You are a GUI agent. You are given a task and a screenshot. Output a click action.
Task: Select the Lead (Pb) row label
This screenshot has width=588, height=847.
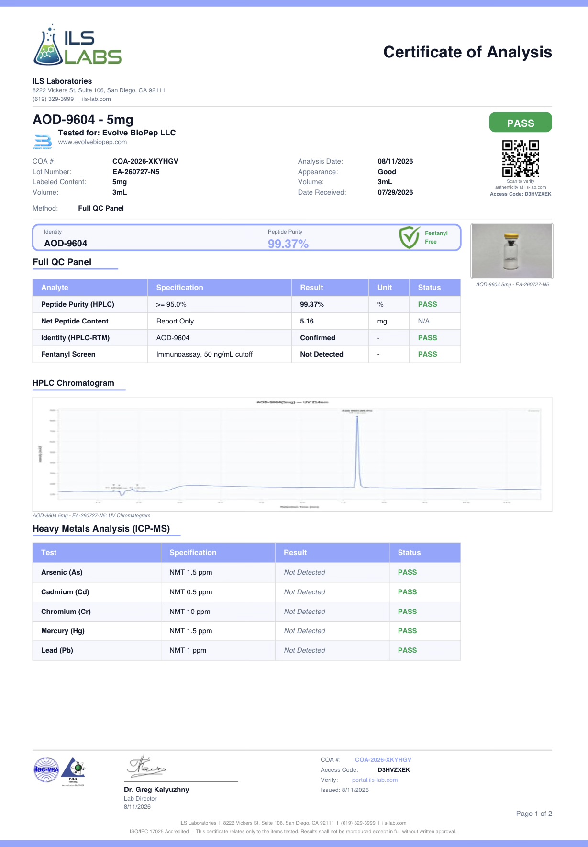pyautogui.click(x=57, y=650)
